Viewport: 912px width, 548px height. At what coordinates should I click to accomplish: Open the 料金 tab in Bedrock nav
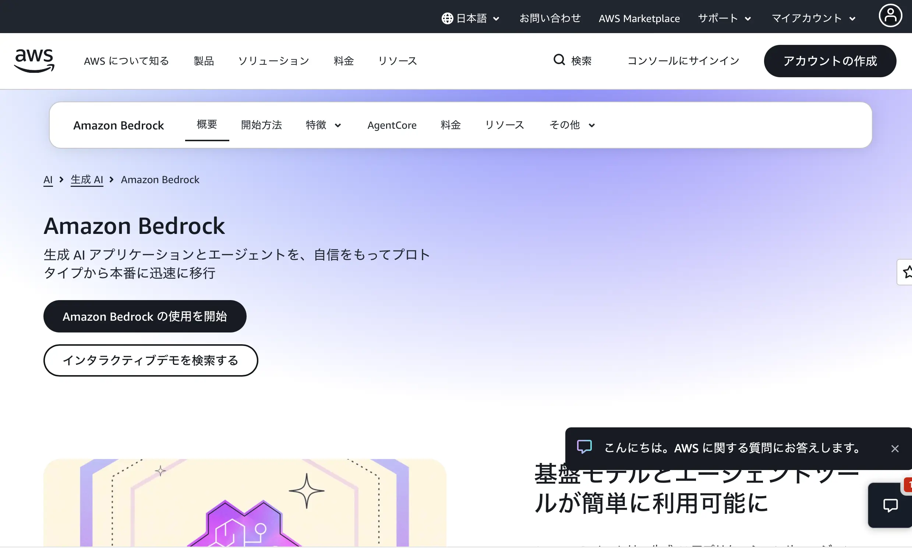450,125
